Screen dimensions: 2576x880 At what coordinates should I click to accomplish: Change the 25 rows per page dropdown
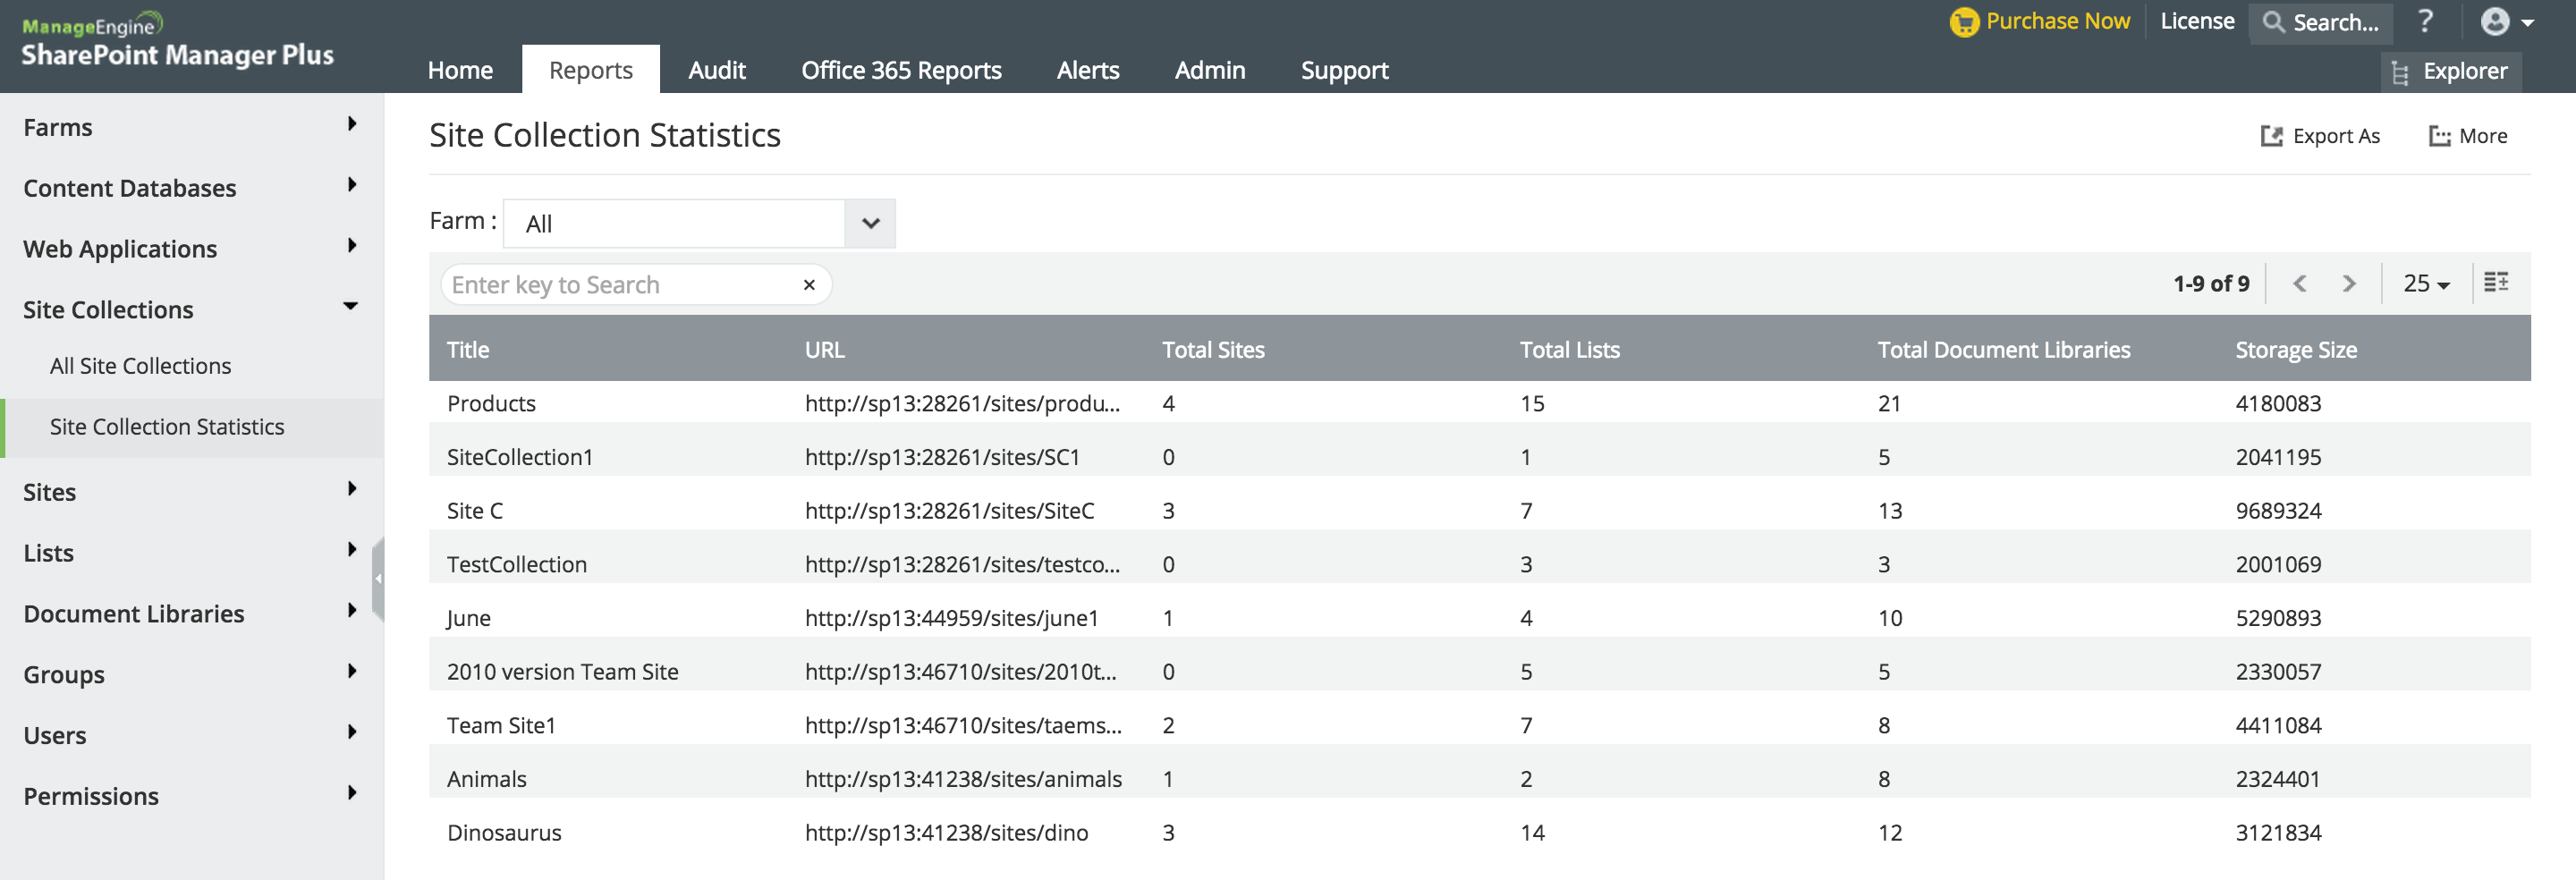click(2425, 284)
